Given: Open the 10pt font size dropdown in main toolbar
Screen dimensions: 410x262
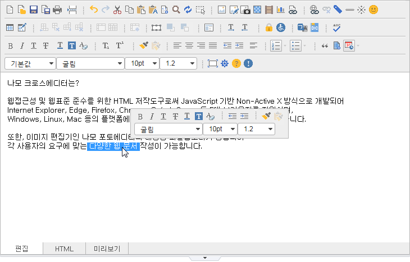Looking at the screenshot, I should click(x=142, y=63).
